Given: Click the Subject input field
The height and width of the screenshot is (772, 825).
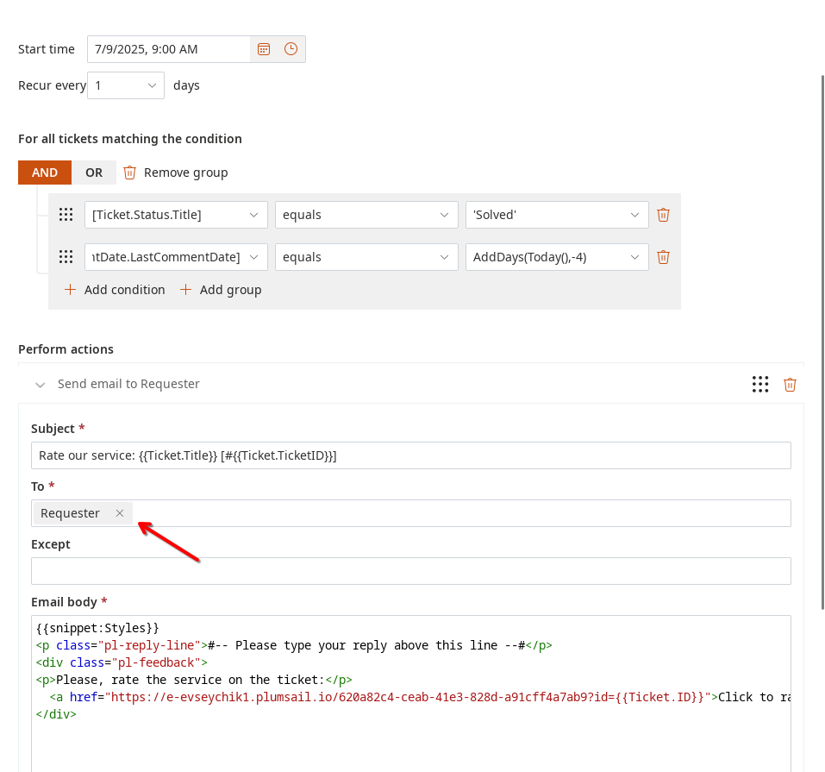Looking at the screenshot, I should [410, 455].
